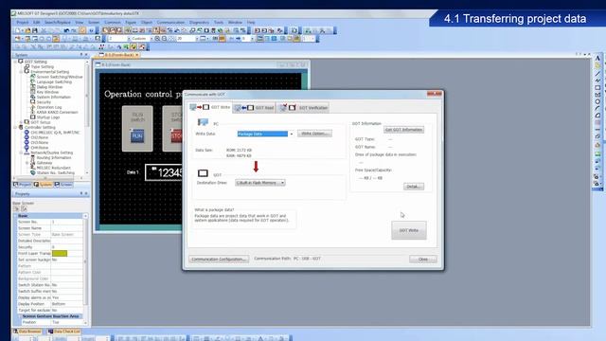Viewport: 606px width, 341px height.
Task: Select Routing Information tree item
Action: coord(54,158)
